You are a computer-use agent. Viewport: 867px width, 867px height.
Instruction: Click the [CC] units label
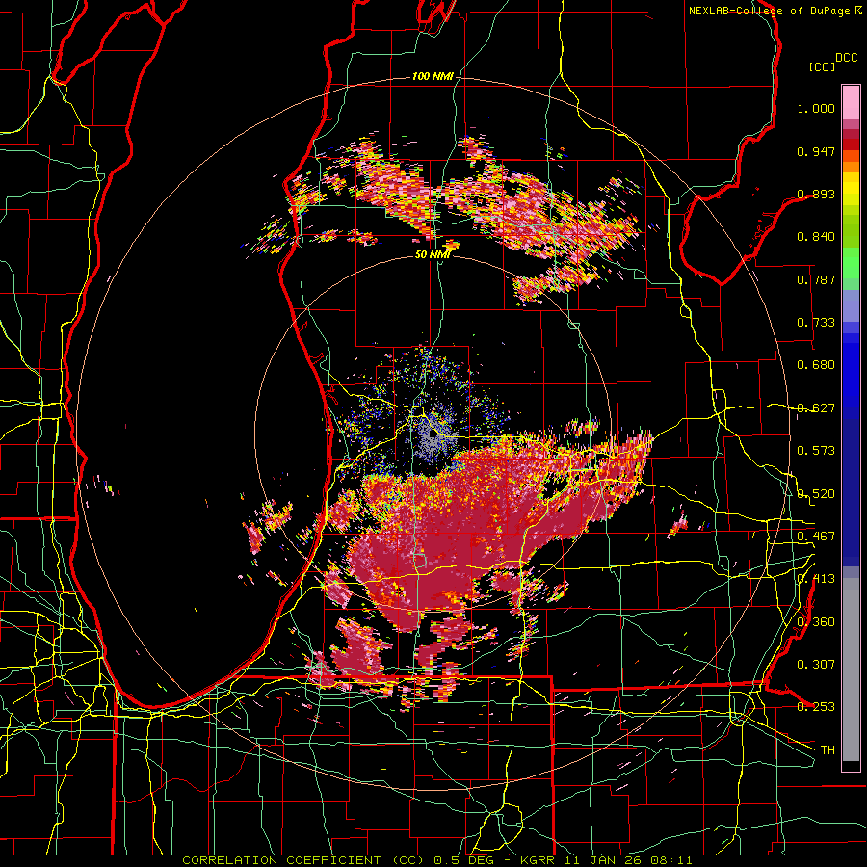(823, 66)
